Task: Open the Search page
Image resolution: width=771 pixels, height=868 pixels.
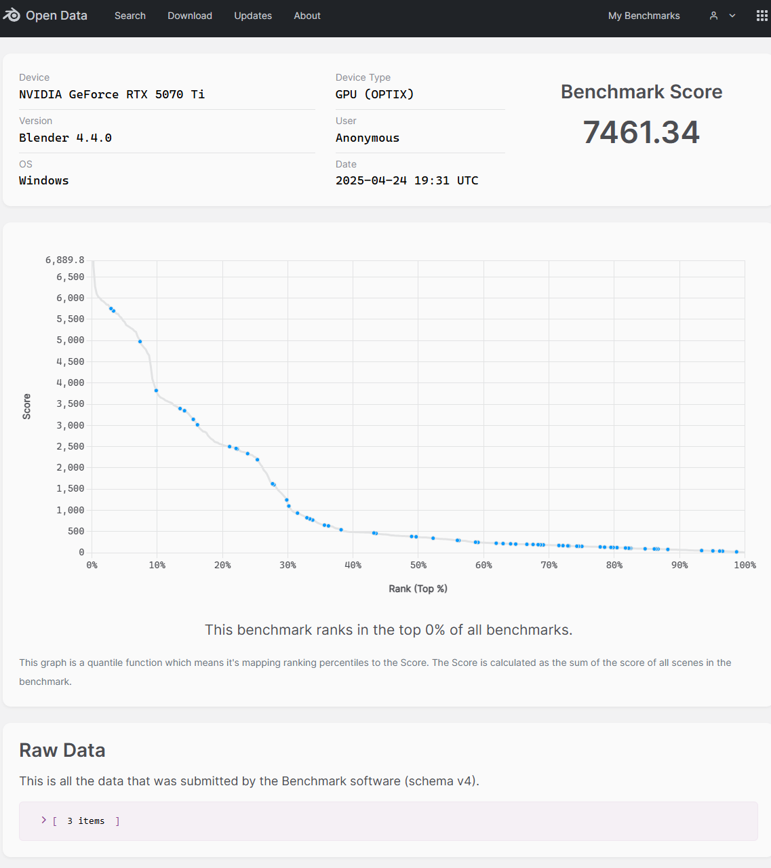Action: pyautogui.click(x=130, y=16)
